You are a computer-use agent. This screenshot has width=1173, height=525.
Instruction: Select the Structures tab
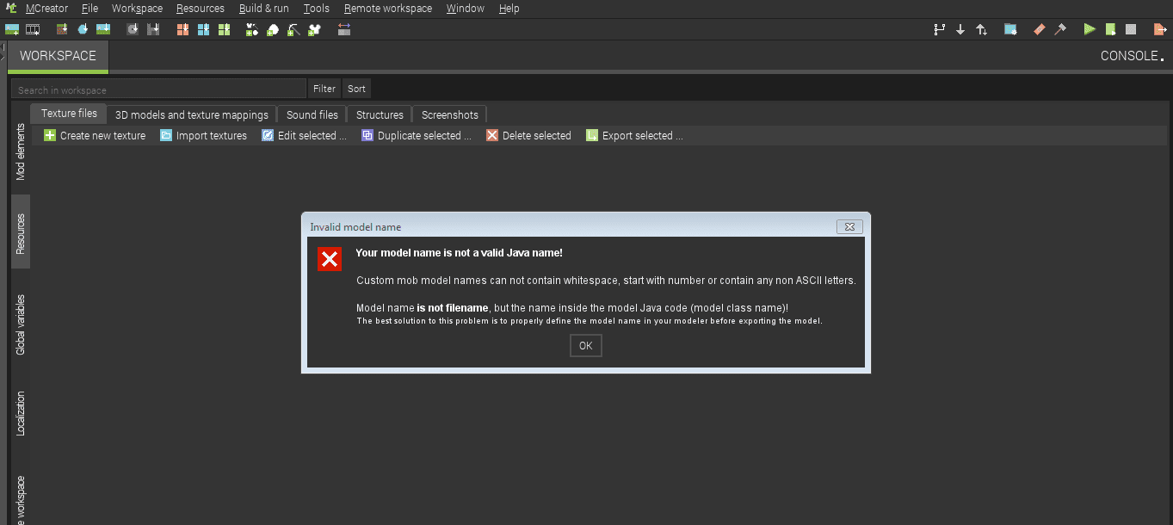(x=380, y=114)
